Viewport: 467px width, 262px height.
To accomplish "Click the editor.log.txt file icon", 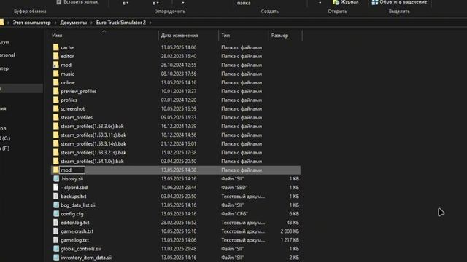I will tap(55, 223).
